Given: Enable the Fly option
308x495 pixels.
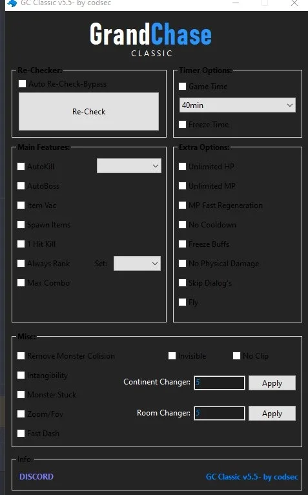Looking at the screenshot, I should (x=182, y=302).
